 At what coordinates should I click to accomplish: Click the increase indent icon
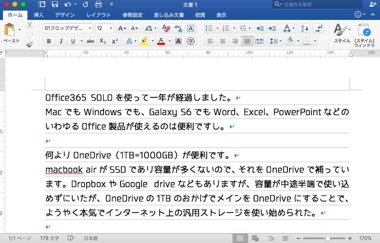(272, 28)
